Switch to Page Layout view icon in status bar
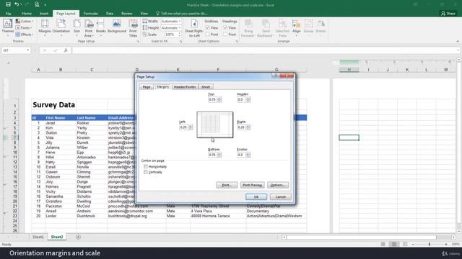 [x=394, y=244]
